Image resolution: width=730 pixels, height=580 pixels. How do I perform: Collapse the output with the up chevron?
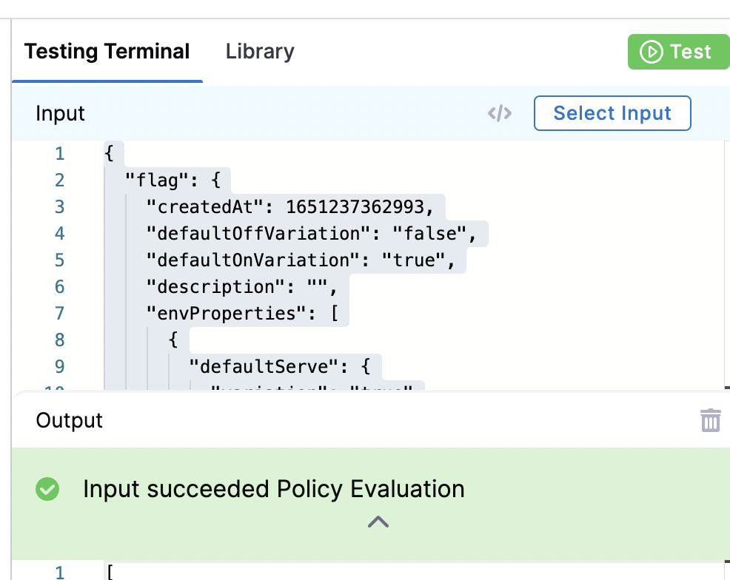coord(378,522)
